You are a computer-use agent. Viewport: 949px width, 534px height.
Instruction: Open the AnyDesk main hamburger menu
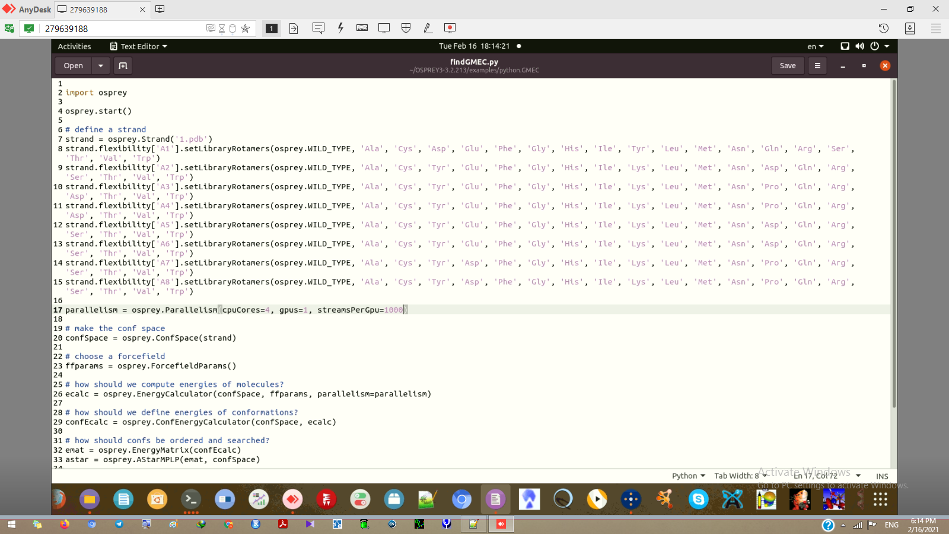tap(936, 28)
